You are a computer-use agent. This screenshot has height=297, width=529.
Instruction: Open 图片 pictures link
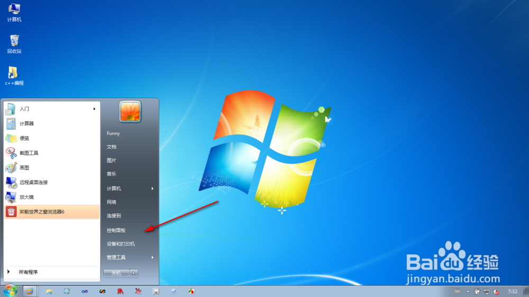[130, 161]
